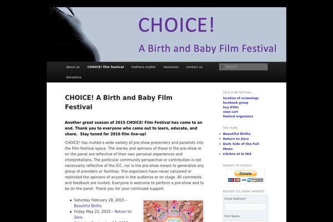Click the Email Address input field
The height and width of the screenshot is (222, 333).
(245, 206)
